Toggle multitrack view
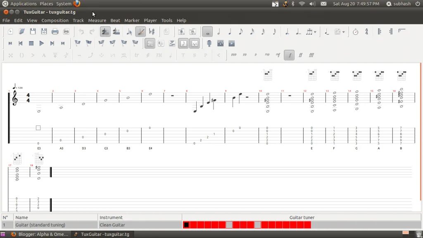 [172, 43]
